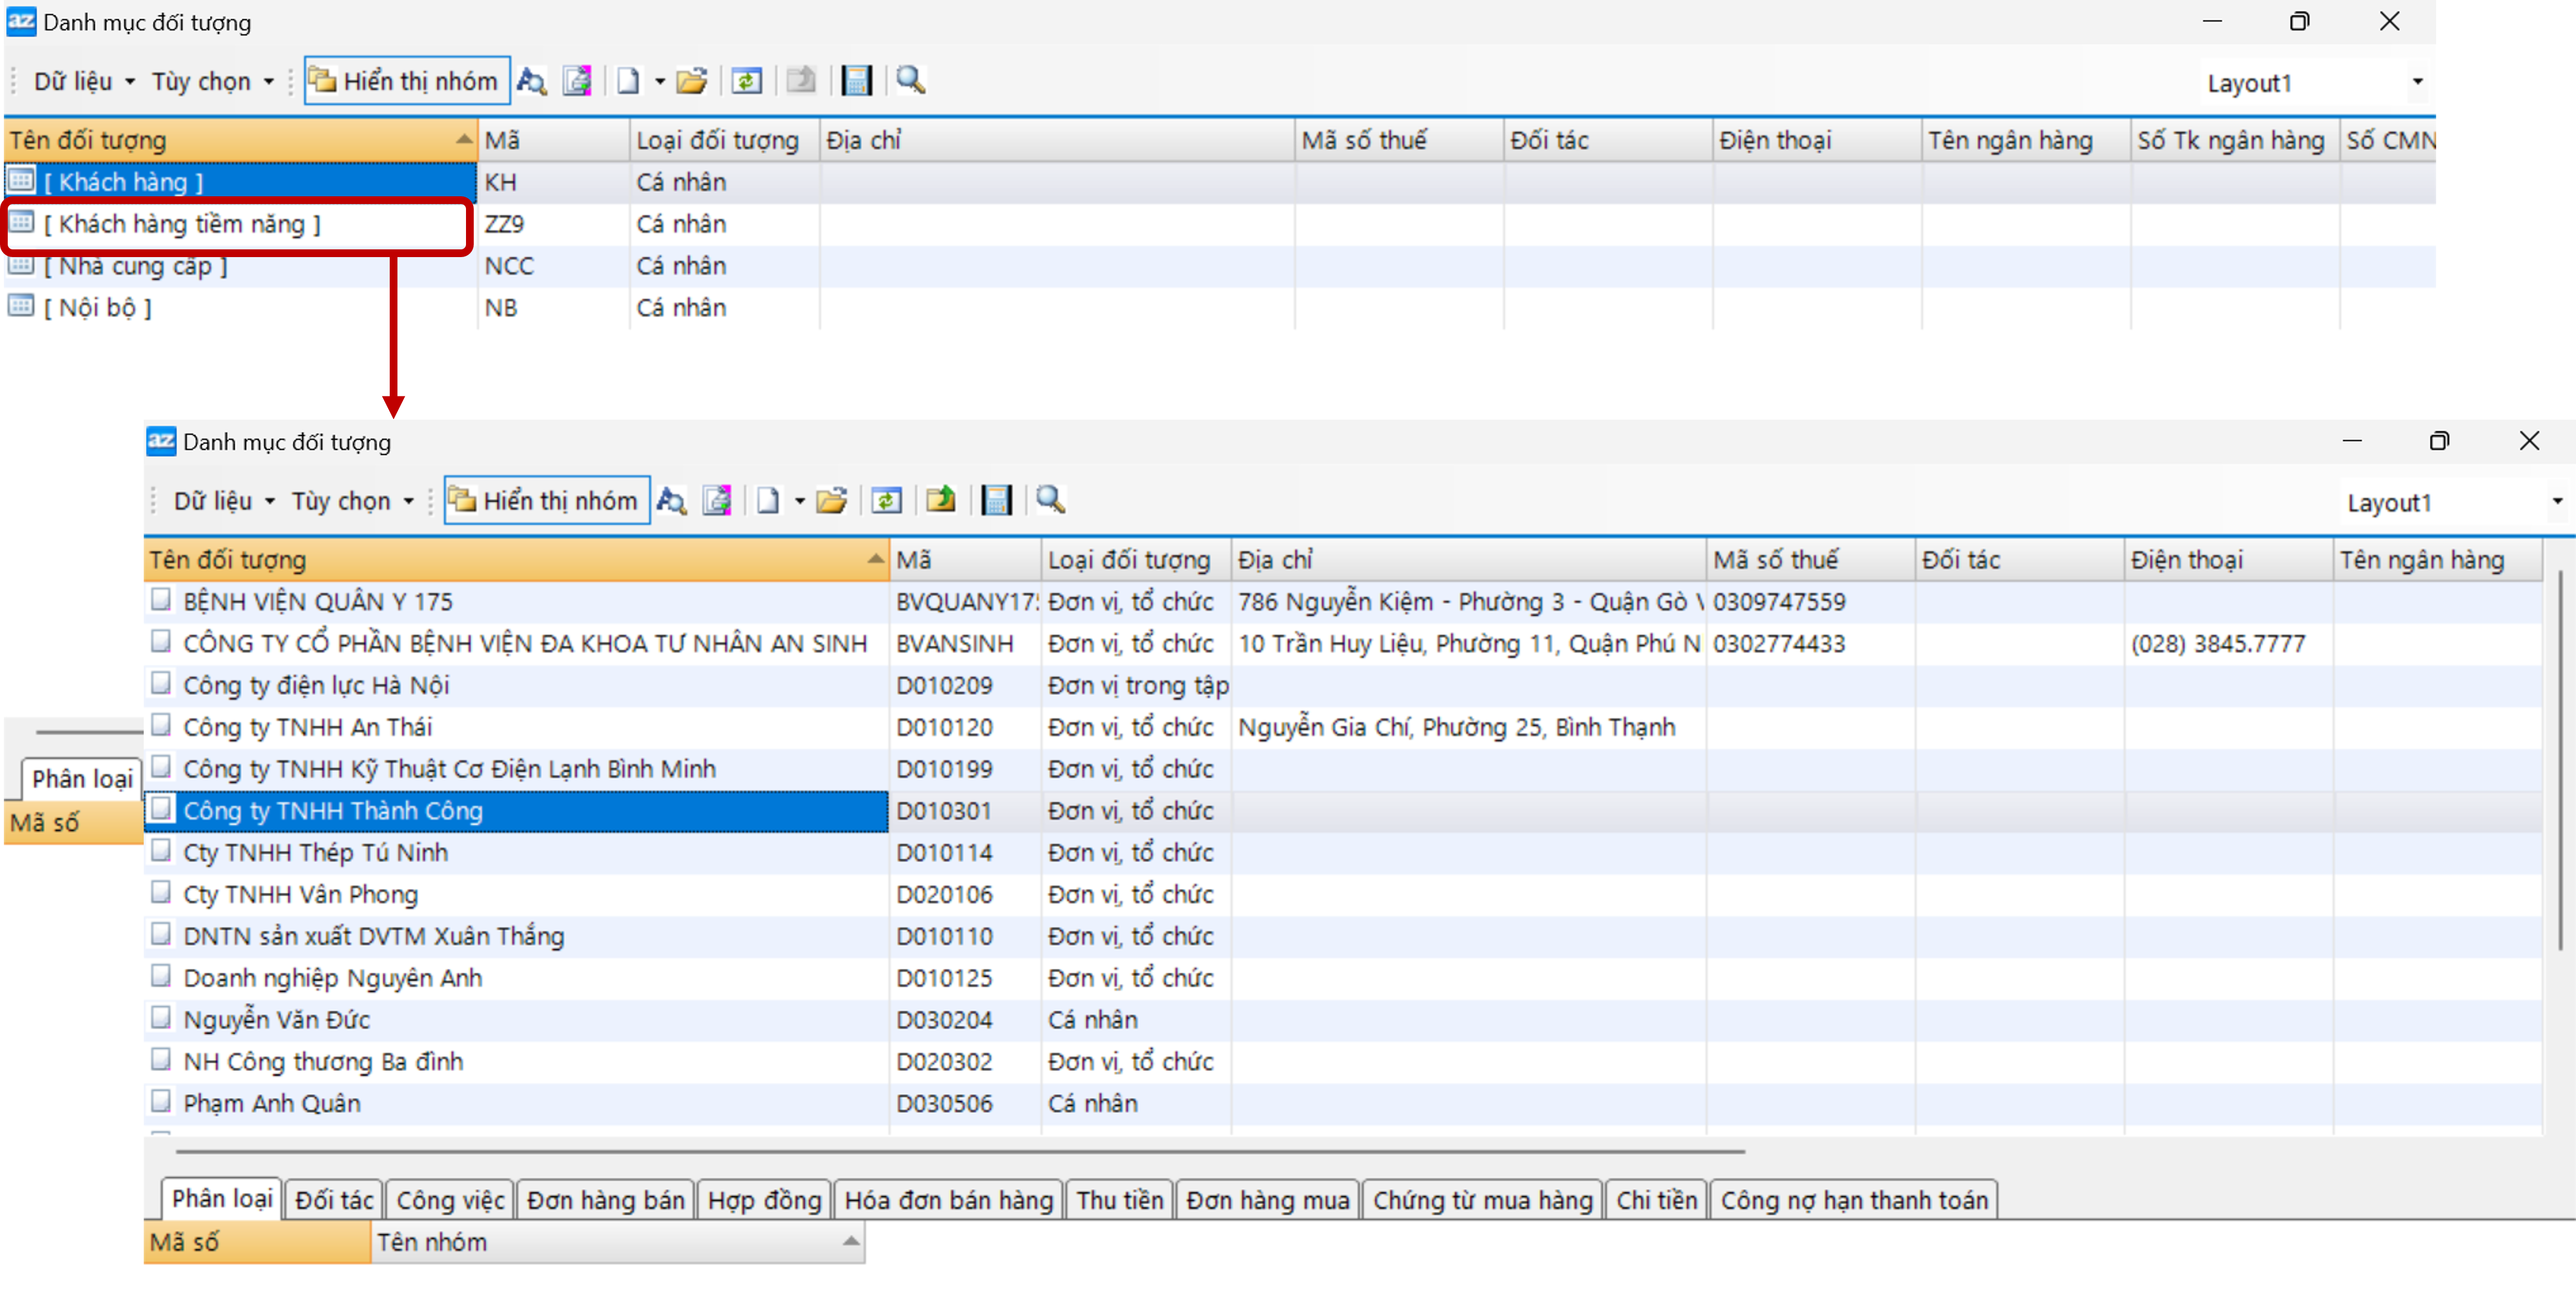
Task: Open the Công nợ hạn thanh toán tab
Action: (1854, 1200)
